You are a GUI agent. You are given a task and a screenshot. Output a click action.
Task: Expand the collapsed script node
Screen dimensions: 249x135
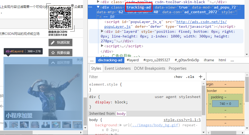coord(102,46)
